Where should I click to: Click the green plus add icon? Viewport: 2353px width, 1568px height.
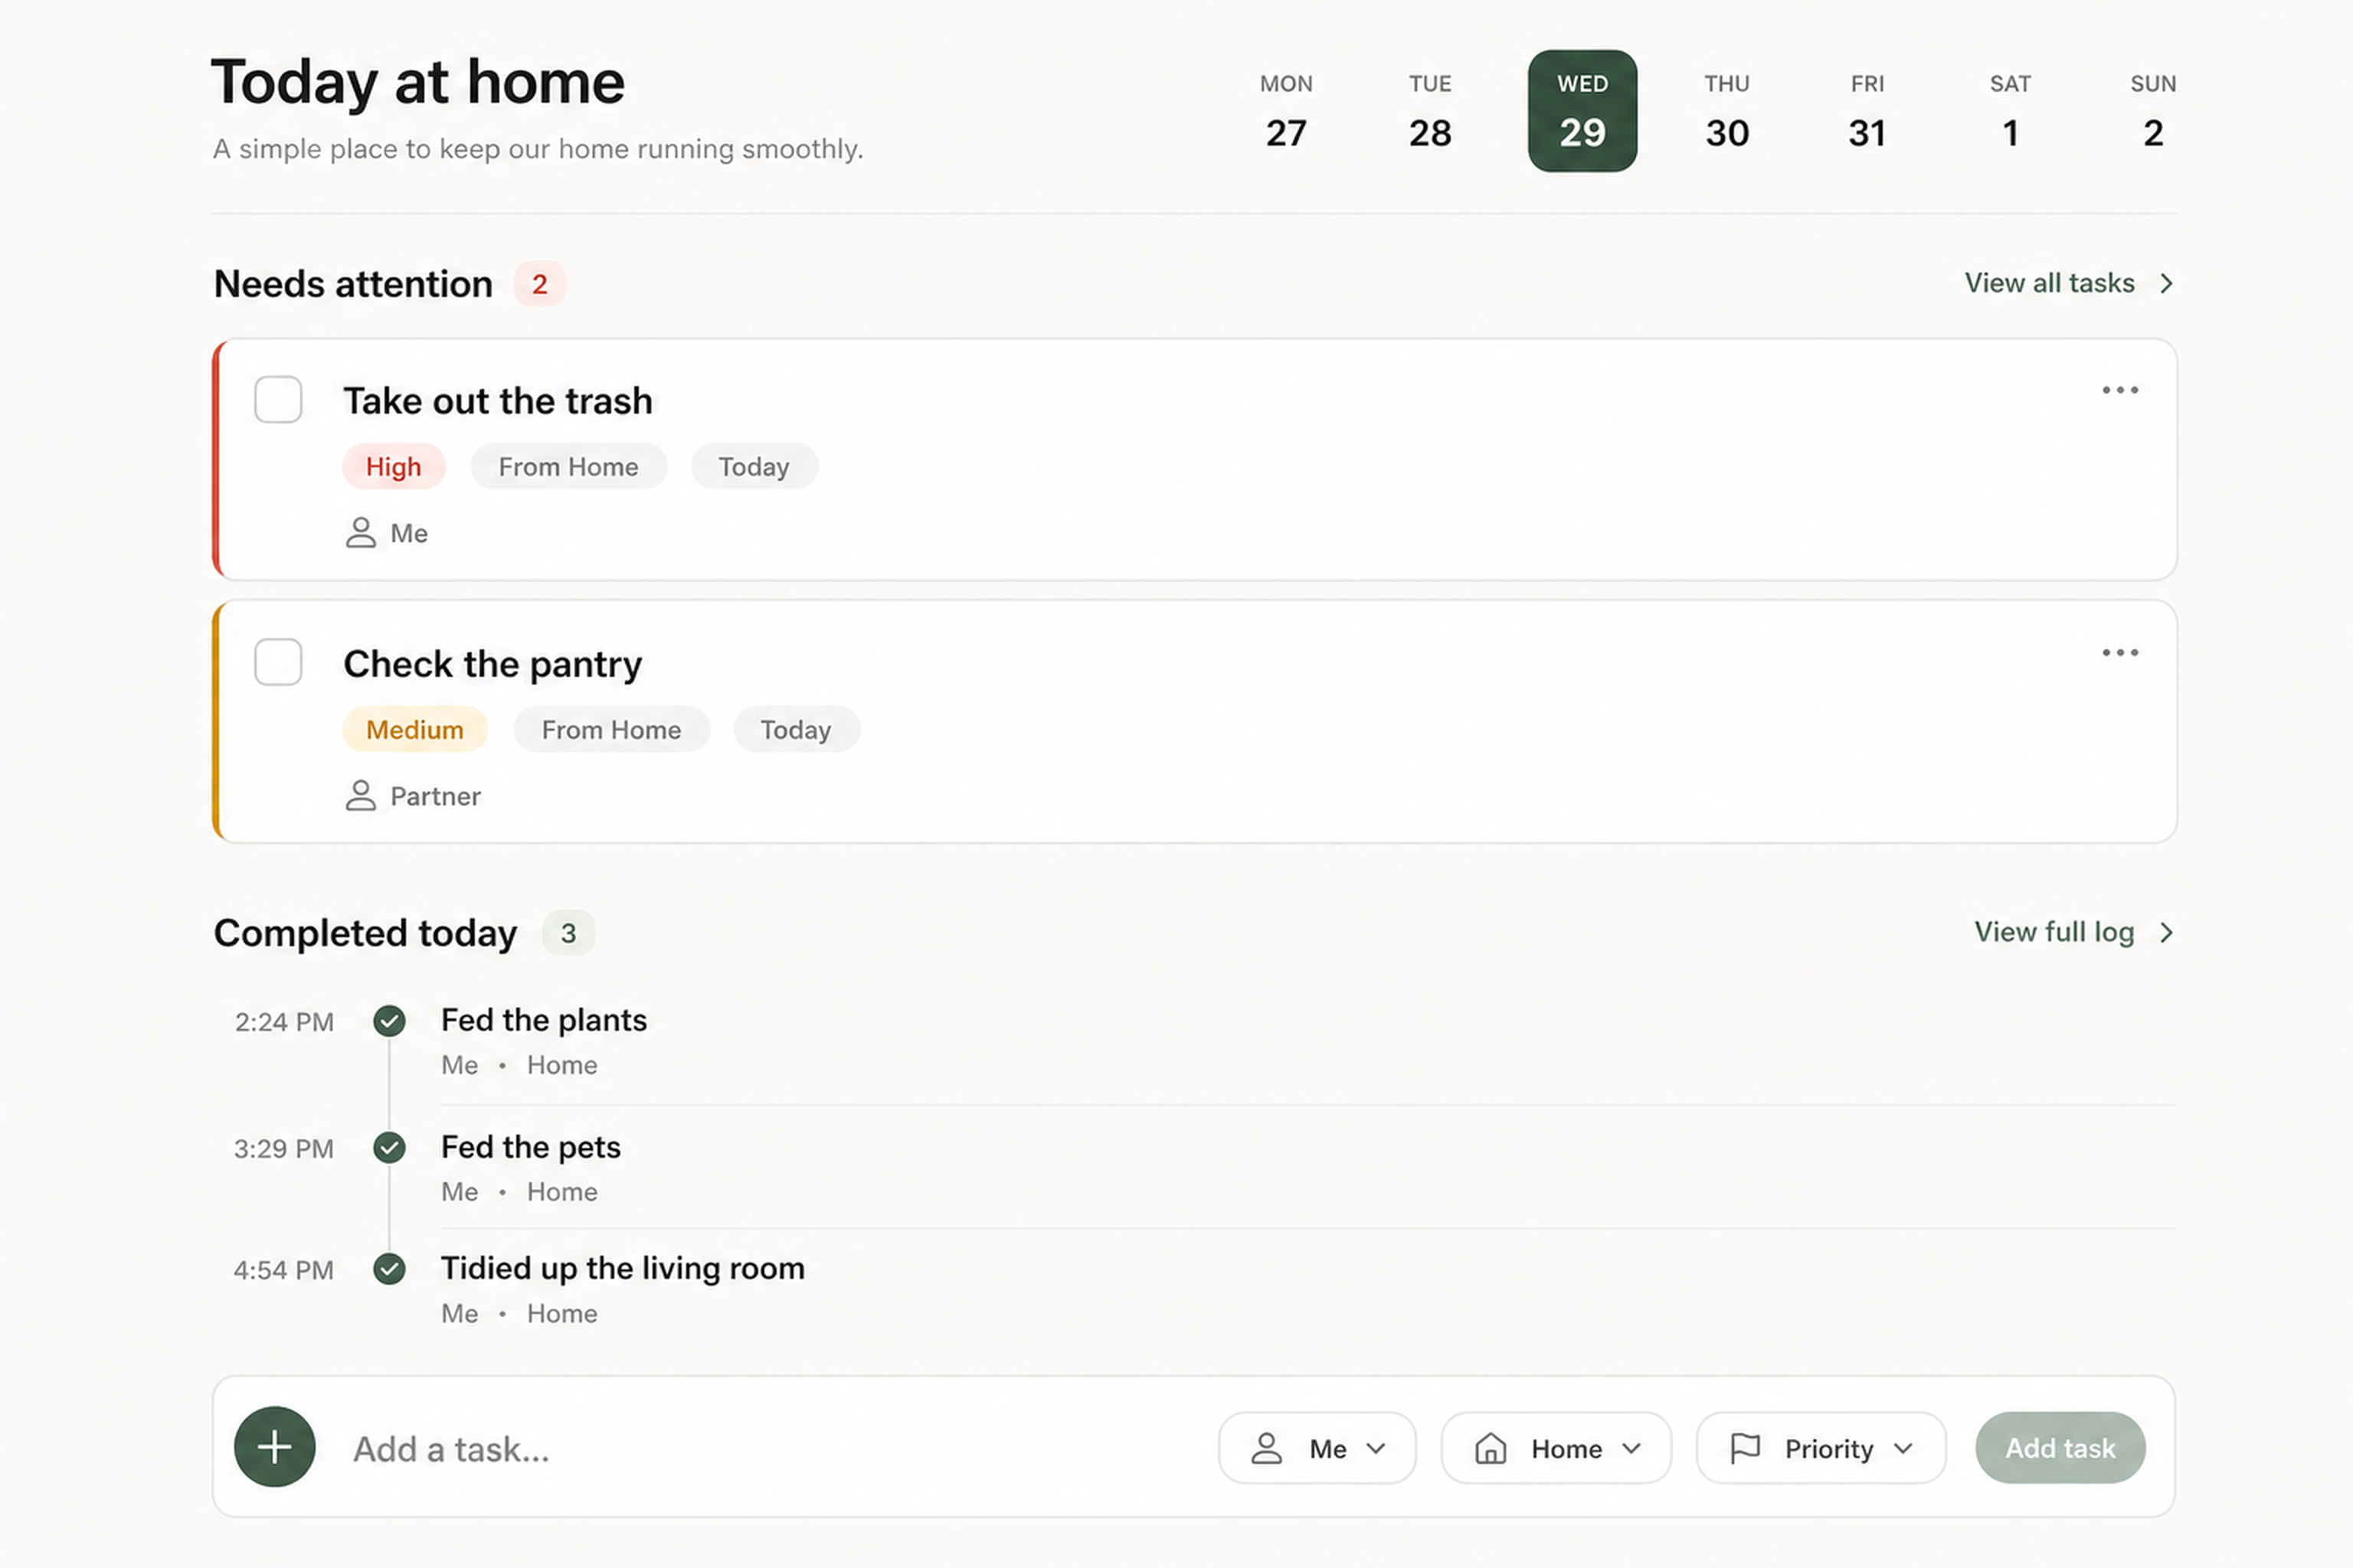click(274, 1447)
